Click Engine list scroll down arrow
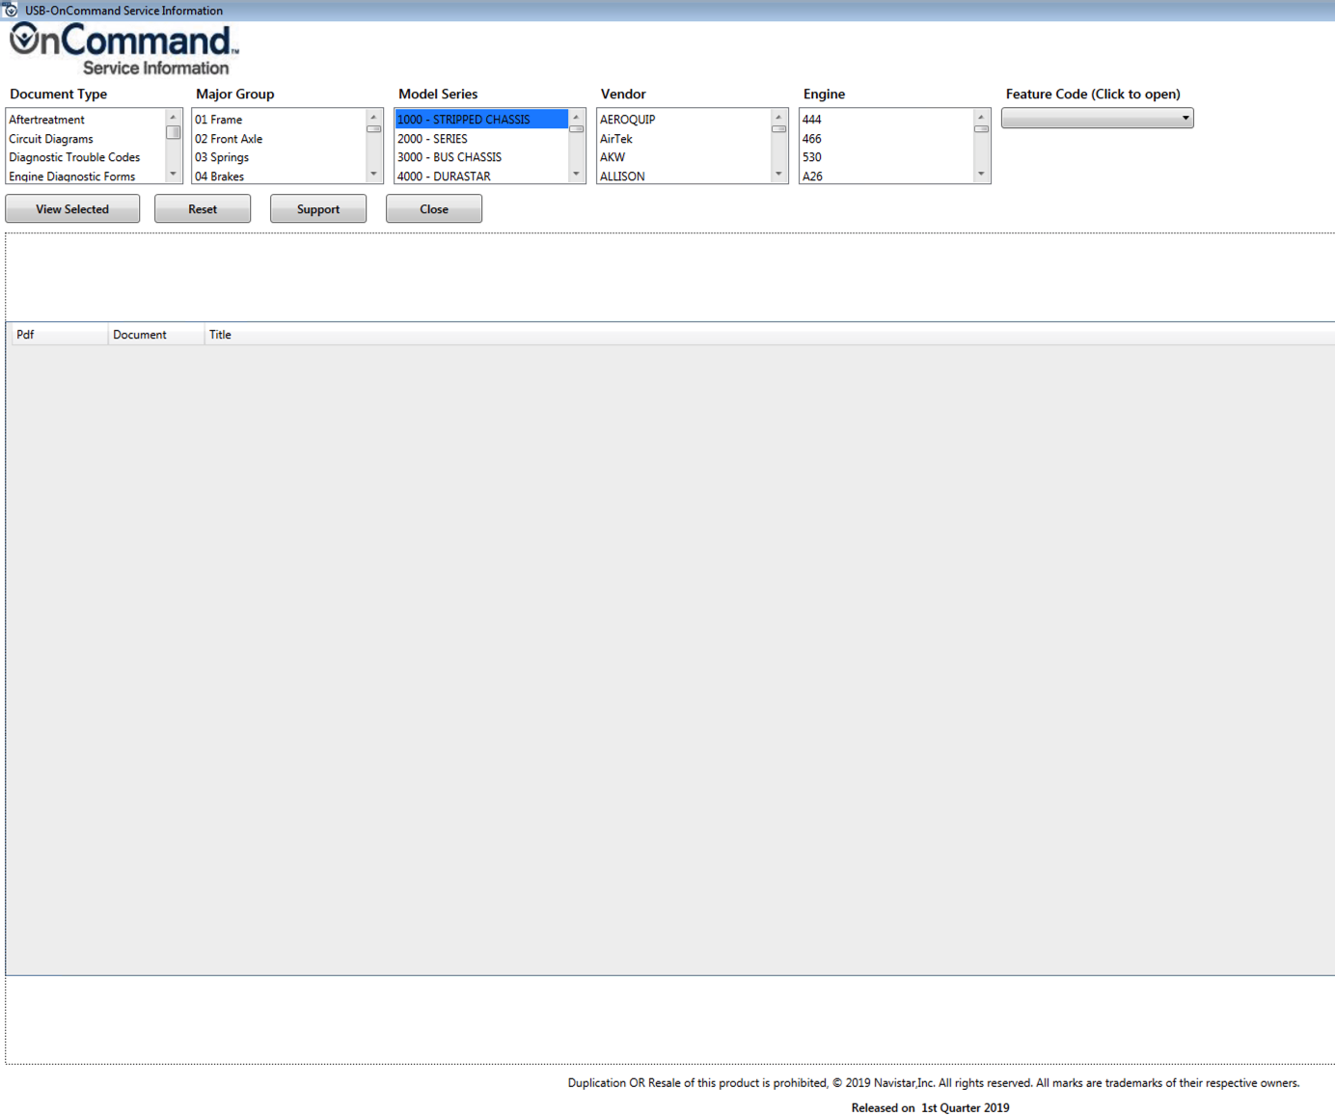Viewport: 1335px width, 1116px height. click(x=982, y=175)
